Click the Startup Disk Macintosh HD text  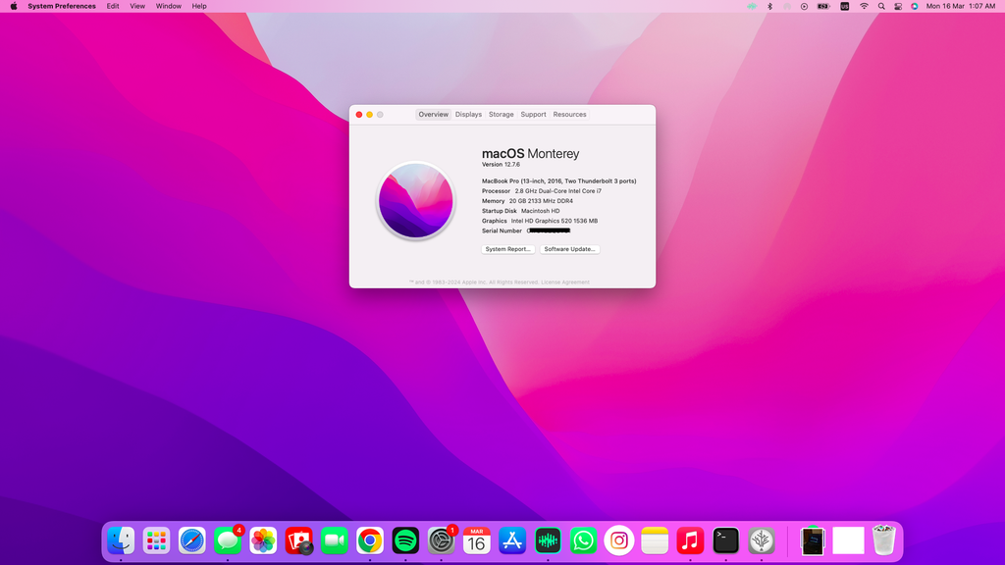[x=520, y=211]
